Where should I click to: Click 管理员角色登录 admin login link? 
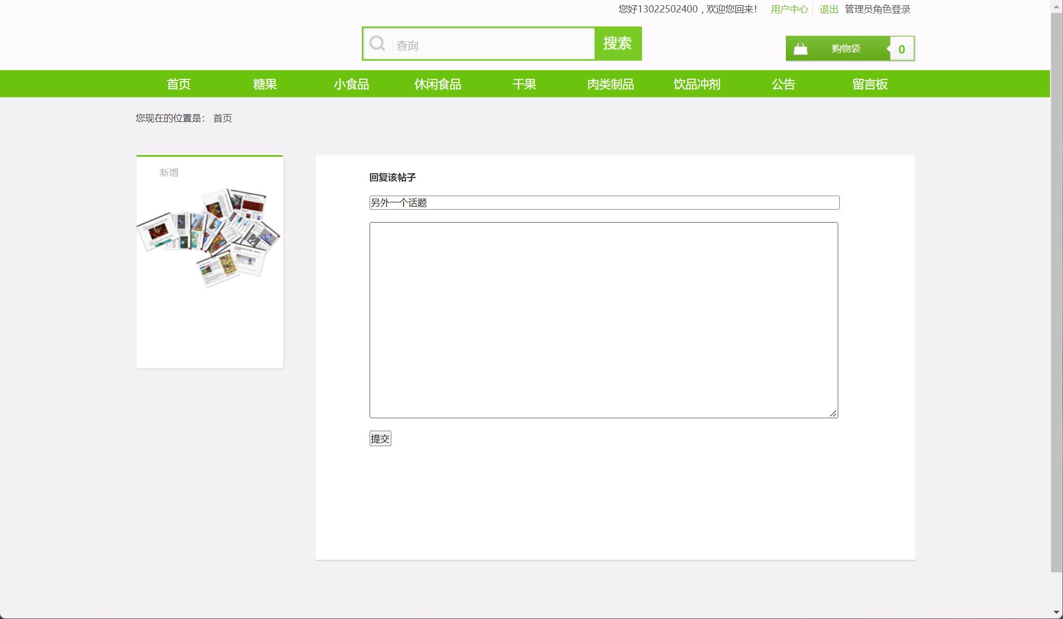(x=877, y=9)
